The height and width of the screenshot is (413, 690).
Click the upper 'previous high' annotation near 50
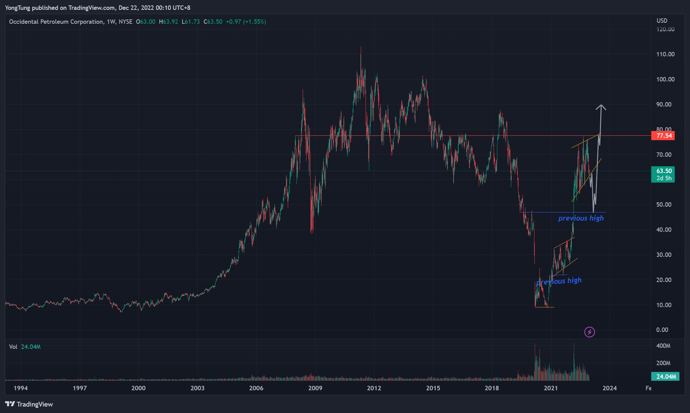tap(581, 218)
